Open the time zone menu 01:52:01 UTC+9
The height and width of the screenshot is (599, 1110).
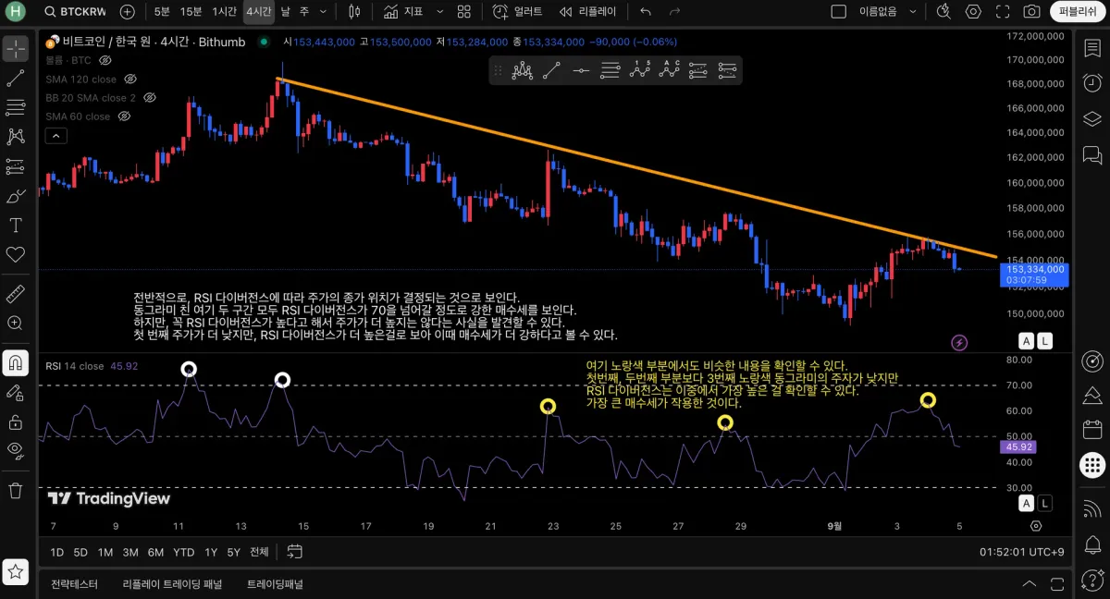click(x=1021, y=552)
